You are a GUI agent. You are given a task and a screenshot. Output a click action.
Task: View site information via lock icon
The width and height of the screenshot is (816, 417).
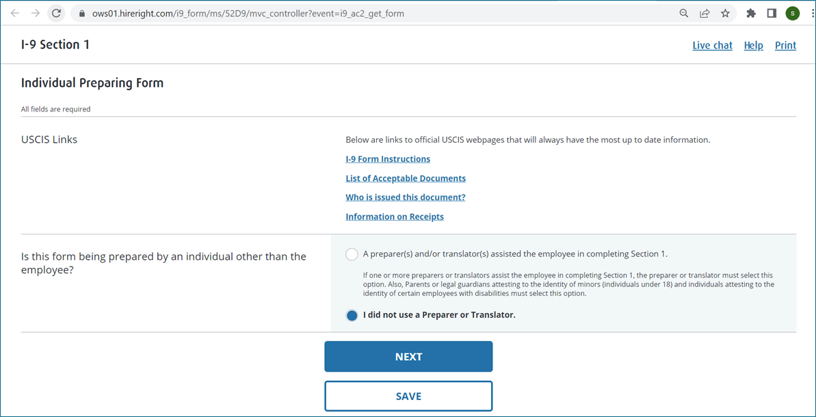pos(81,13)
